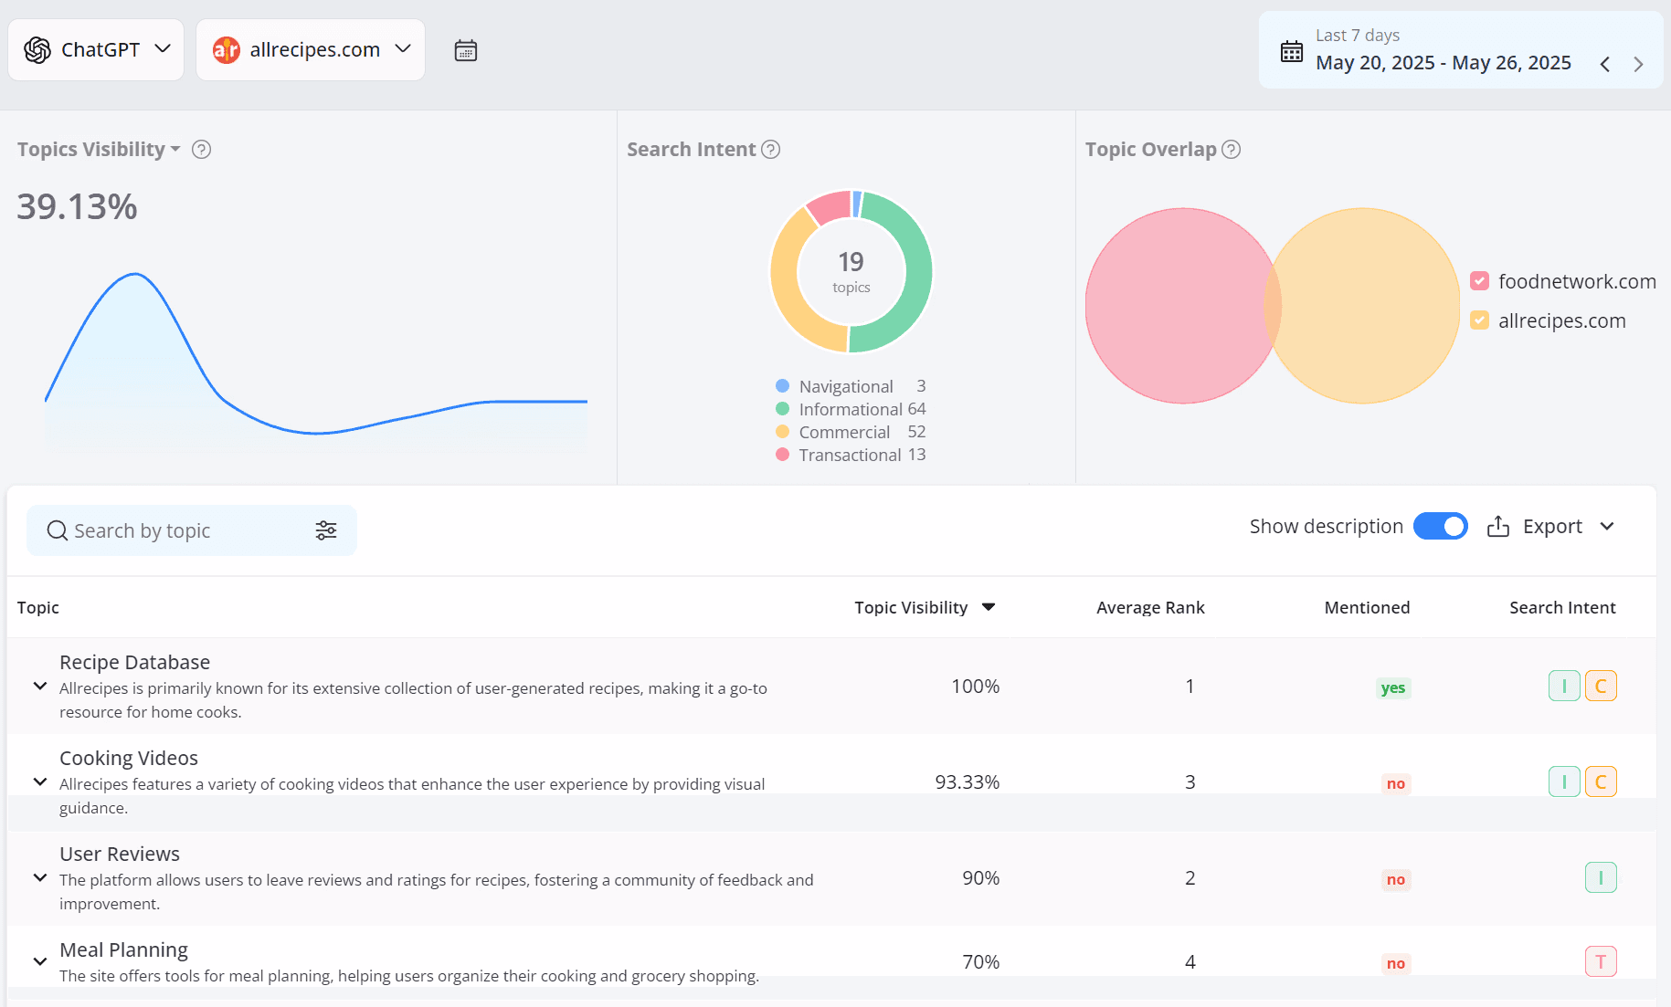The image size is (1671, 1007).
Task: Expand the User Reviews row
Action: 40,877
